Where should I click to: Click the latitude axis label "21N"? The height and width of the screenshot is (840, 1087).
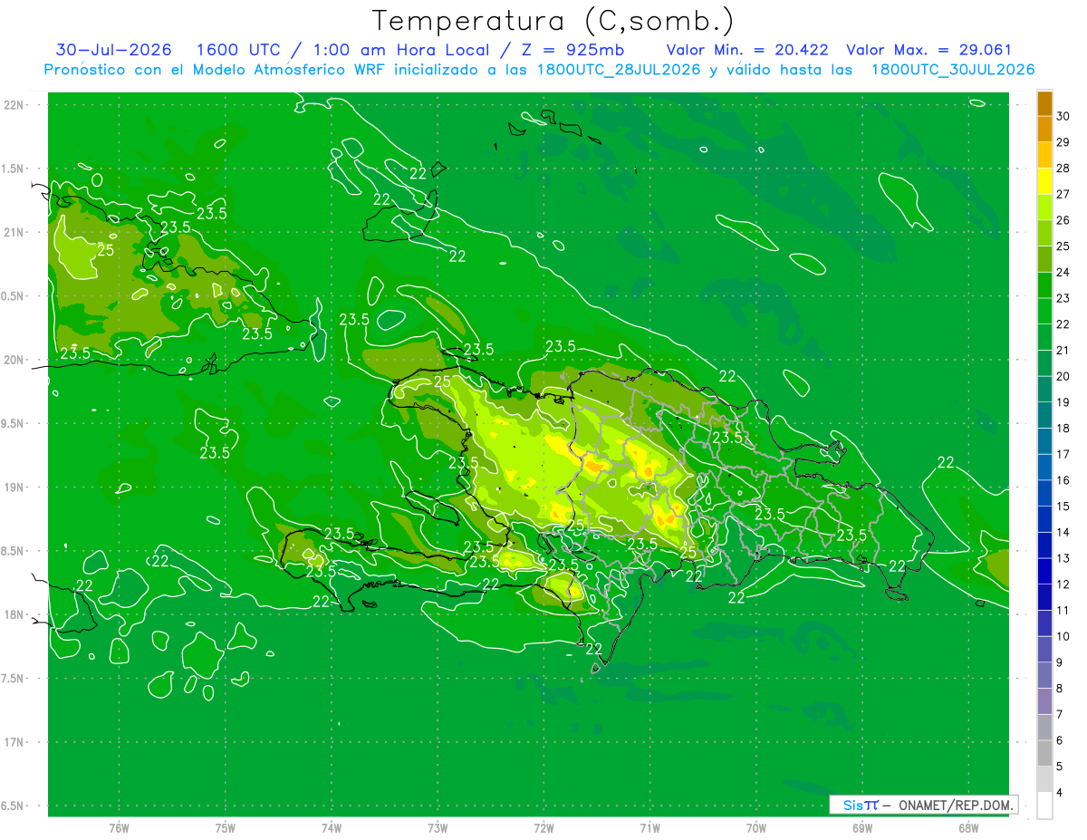15,232
